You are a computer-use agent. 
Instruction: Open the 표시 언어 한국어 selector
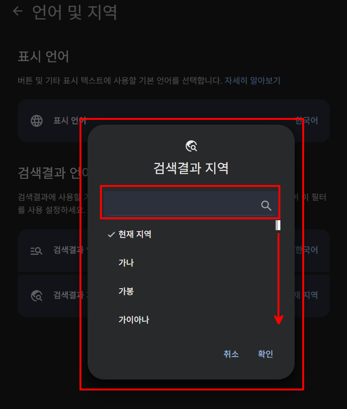307,120
